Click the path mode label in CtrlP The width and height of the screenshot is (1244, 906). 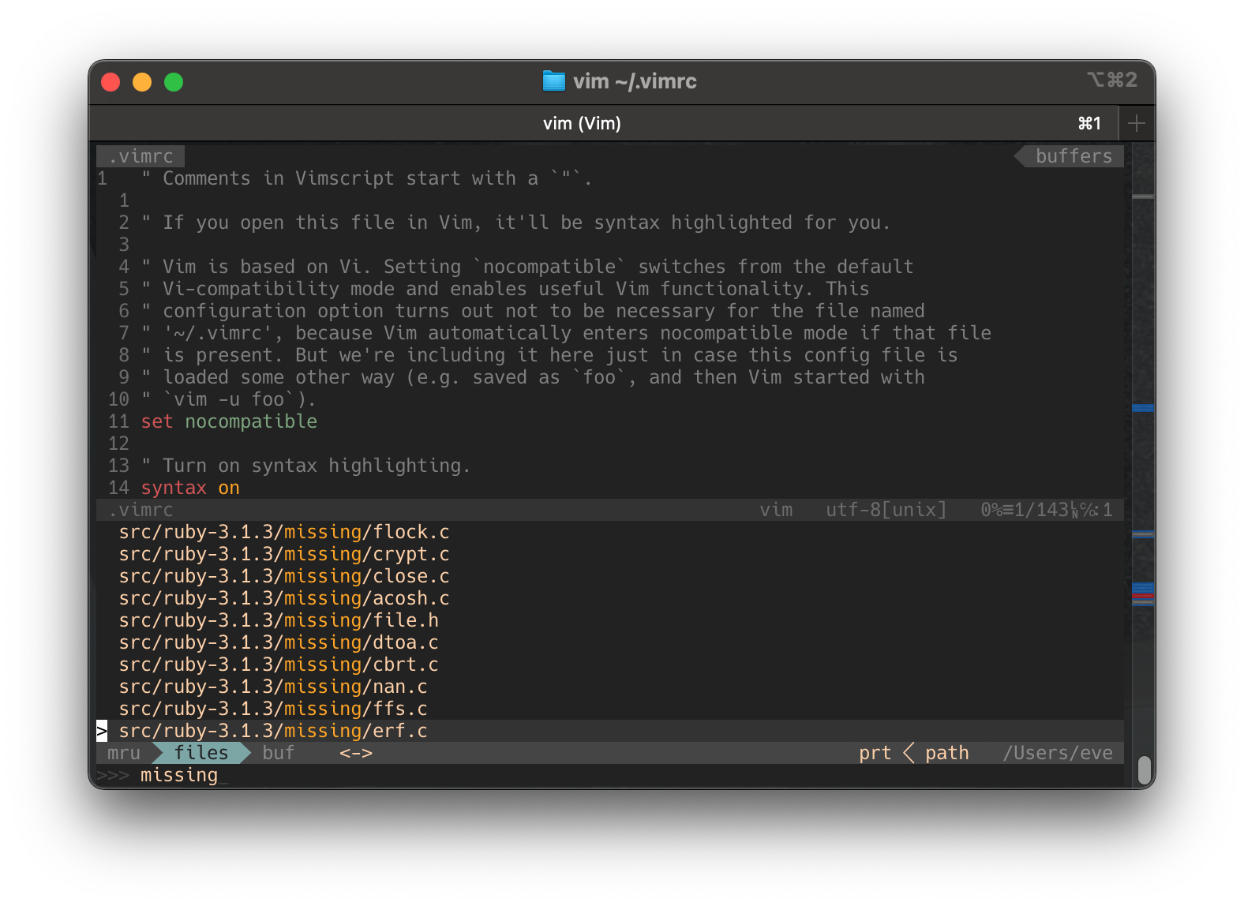pyautogui.click(x=947, y=753)
